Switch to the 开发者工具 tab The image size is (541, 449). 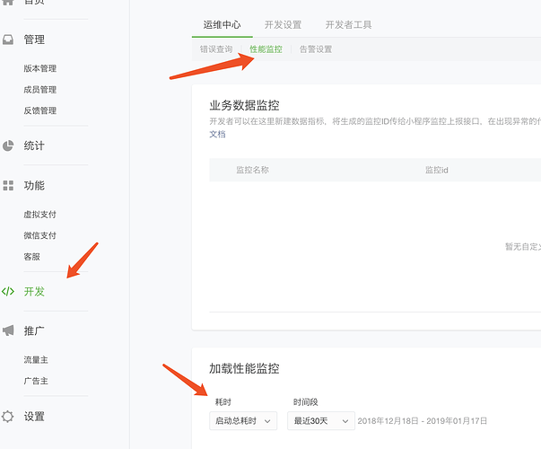[x=348, y=25]
